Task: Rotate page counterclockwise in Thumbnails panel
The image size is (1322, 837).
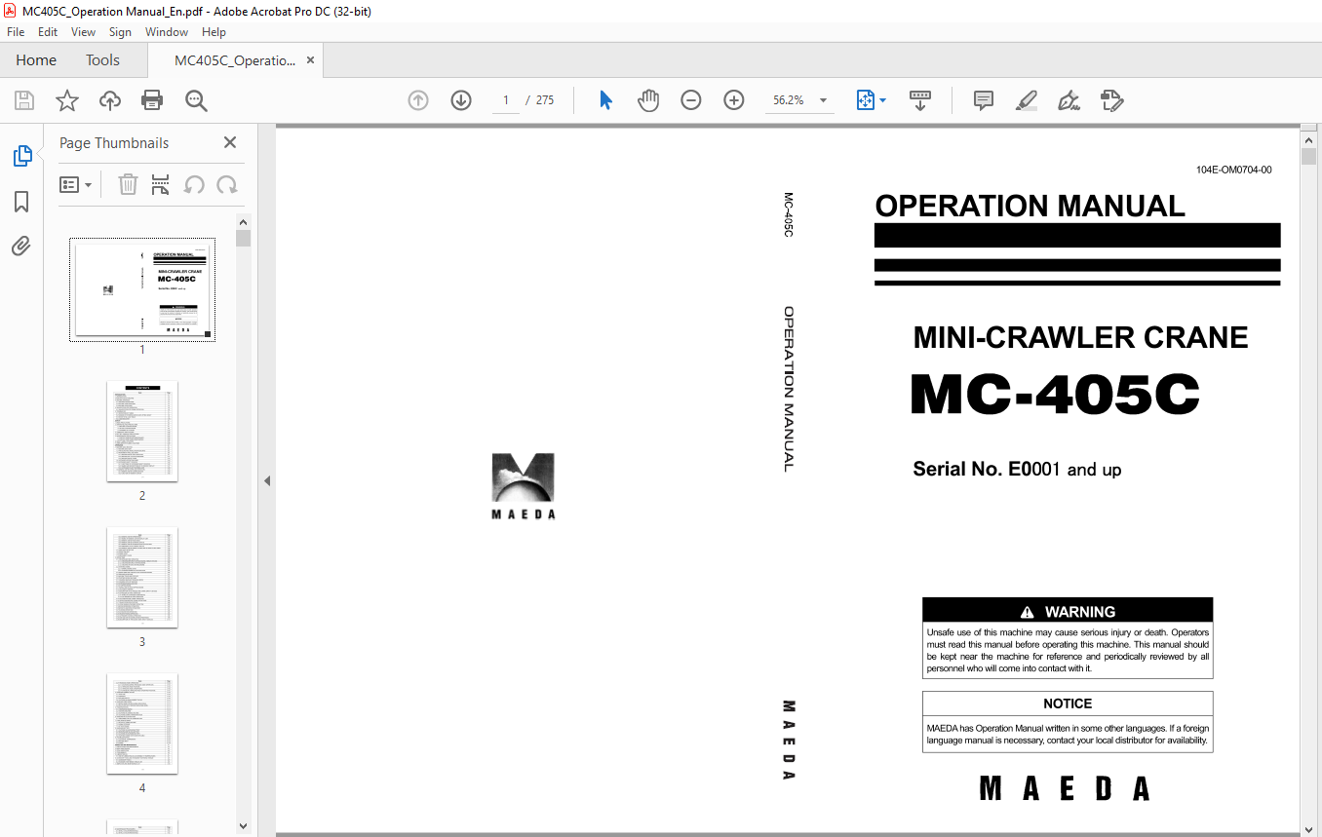Action: pos(194,184)
